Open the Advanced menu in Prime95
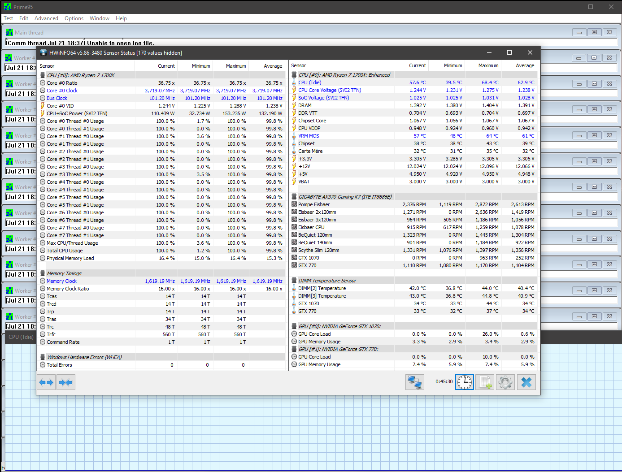 pos(46,18)
